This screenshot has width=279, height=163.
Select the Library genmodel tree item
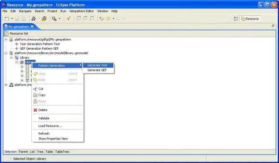coord(24,58)
